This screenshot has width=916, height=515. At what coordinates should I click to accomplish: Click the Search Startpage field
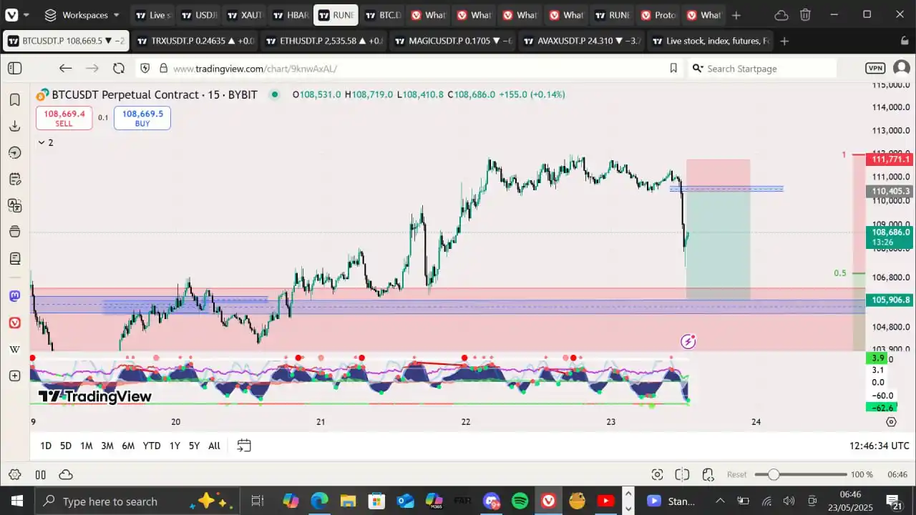pos(763,68)
